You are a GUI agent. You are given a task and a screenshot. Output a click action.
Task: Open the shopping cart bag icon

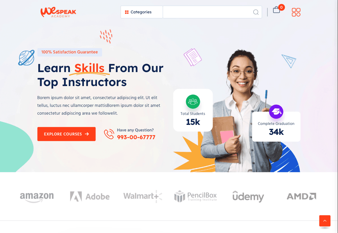tap(276, 10)
